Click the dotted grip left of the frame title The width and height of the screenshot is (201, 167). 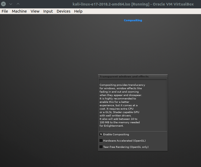[x=99, y=77]
